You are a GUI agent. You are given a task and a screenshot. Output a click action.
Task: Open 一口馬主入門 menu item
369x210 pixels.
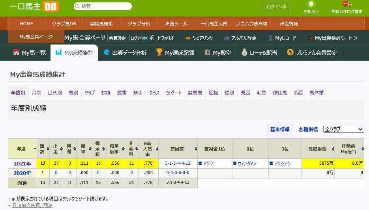[x=214, y=24]
